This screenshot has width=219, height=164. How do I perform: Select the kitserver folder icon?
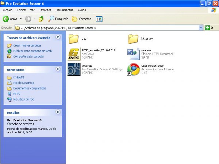coord(133,39)
